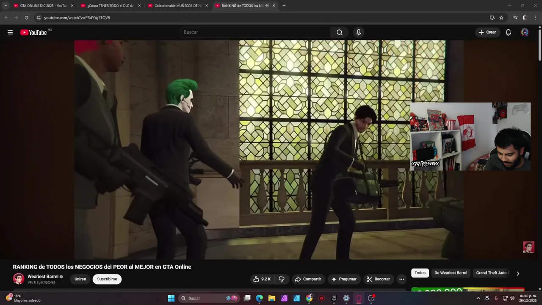Viewport: 542px width, 305px height.
Task: Clip the video using Recortar
Action: pos(378,279)
